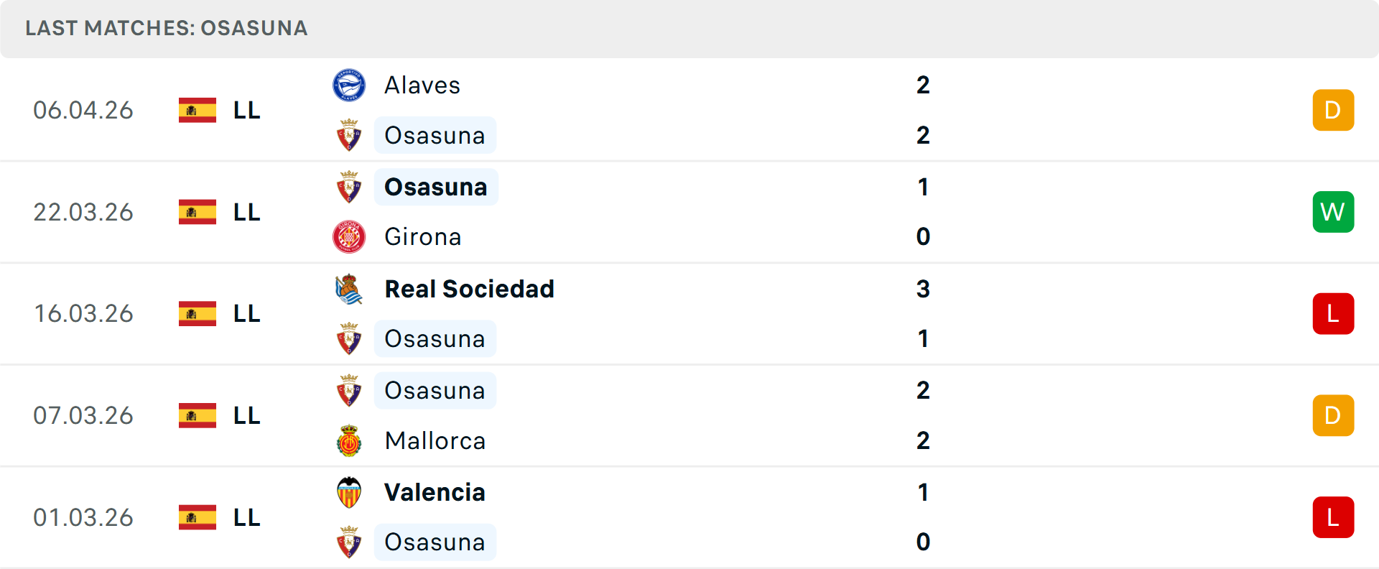This screenshot has height=569, width=1379.
Task: Select the Real Sociedad club crest
Action: (x=349, y=289)
